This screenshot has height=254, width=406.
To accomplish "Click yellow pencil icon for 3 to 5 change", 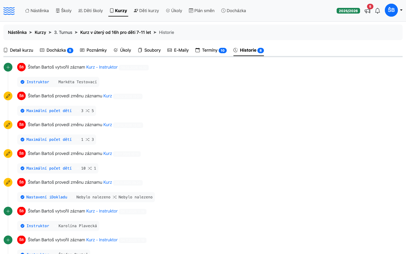I will (x=8, y=96).
